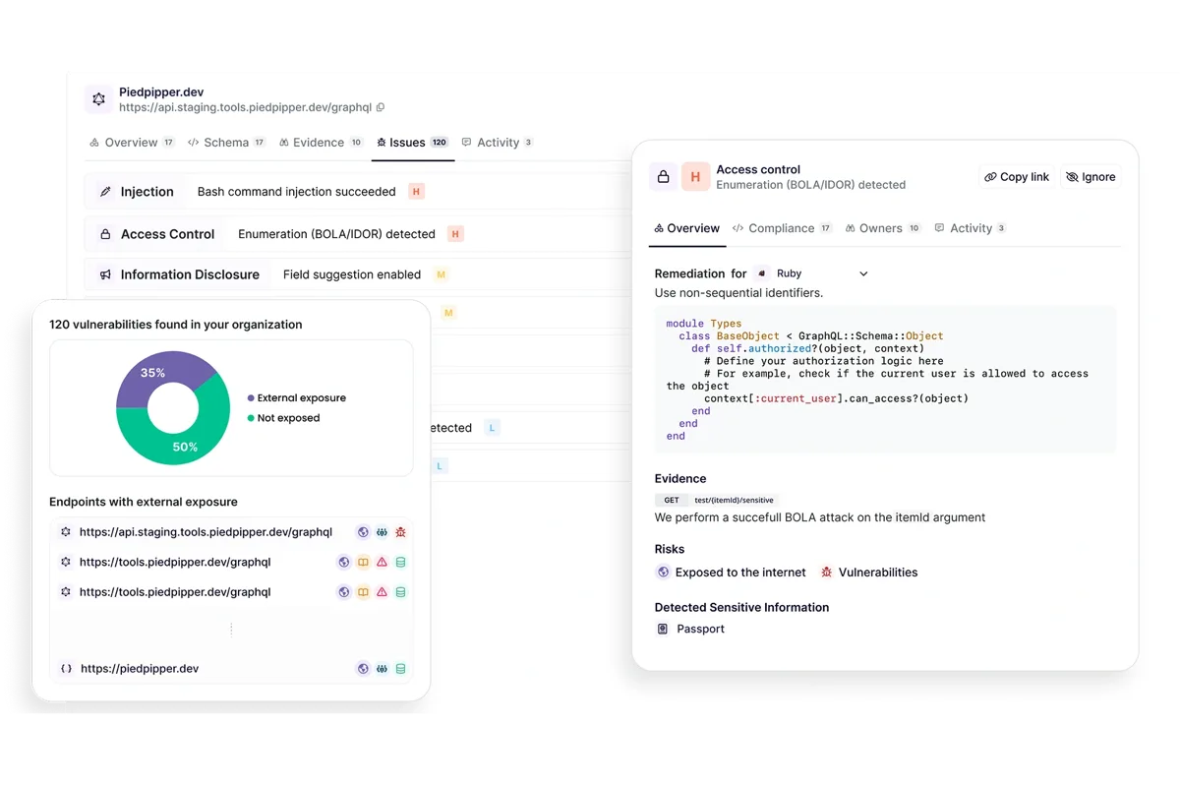Open the Compliance tab in the detail panel

782,228
